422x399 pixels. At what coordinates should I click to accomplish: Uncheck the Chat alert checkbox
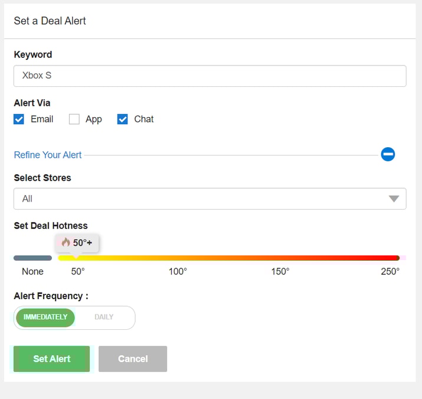(122, 119)
